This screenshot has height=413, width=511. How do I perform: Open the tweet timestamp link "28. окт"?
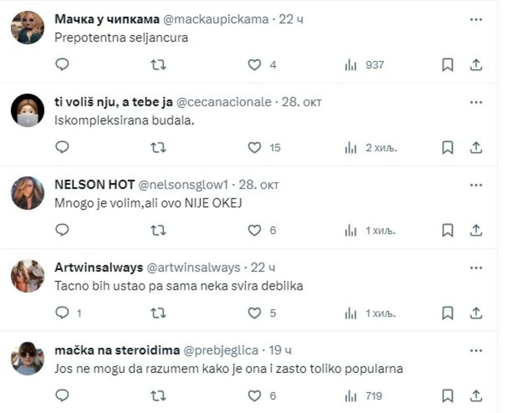[x=304, y=102]
